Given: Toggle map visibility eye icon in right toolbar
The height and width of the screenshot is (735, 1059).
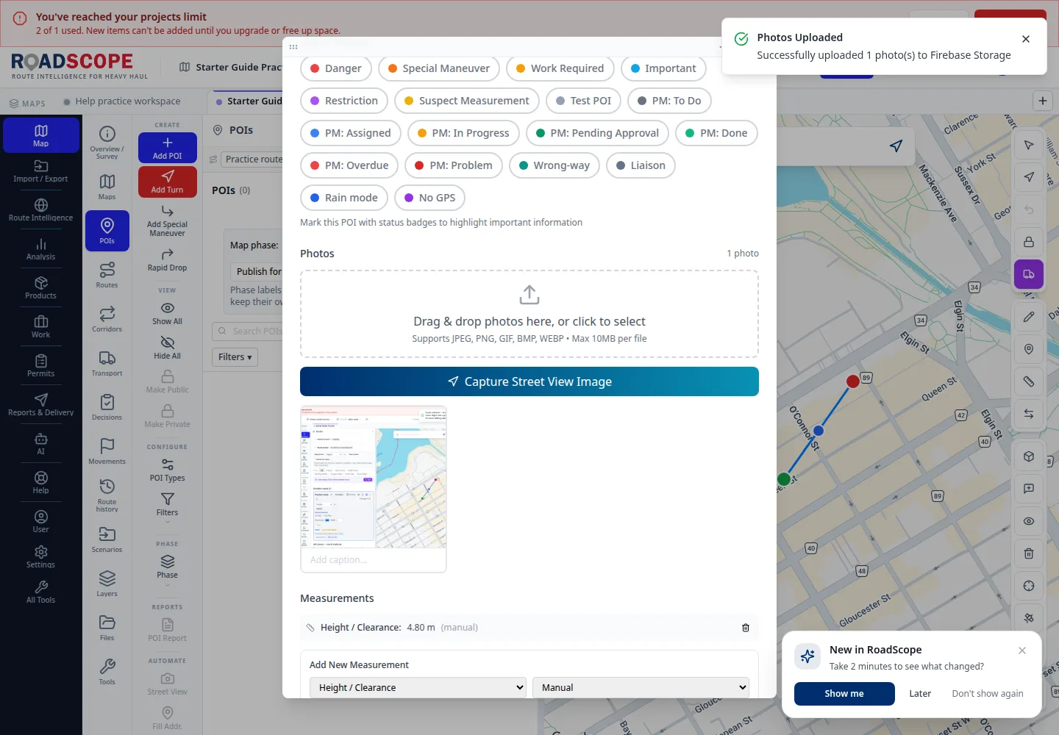Looking at the screenshot, I should (1029, 521).
